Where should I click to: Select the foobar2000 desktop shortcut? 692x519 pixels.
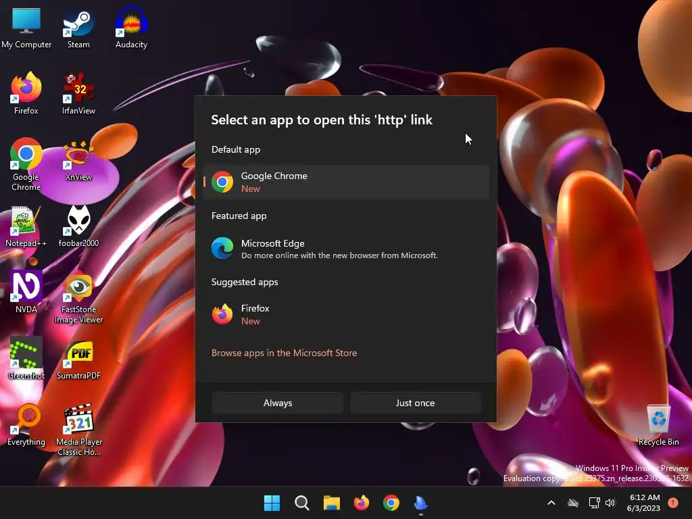[78, 226]
